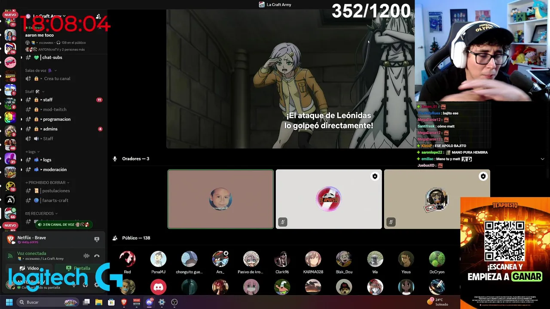The image size is (550, 309).
Task: Click the top NUEVO unread indicator
Action: pyautogui.click(x=10, y=15)
